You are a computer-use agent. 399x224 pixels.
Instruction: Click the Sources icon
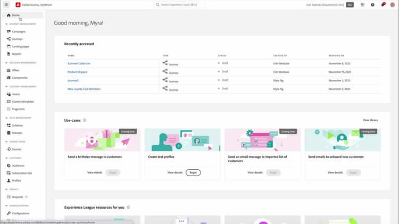(x=9, y=149)
